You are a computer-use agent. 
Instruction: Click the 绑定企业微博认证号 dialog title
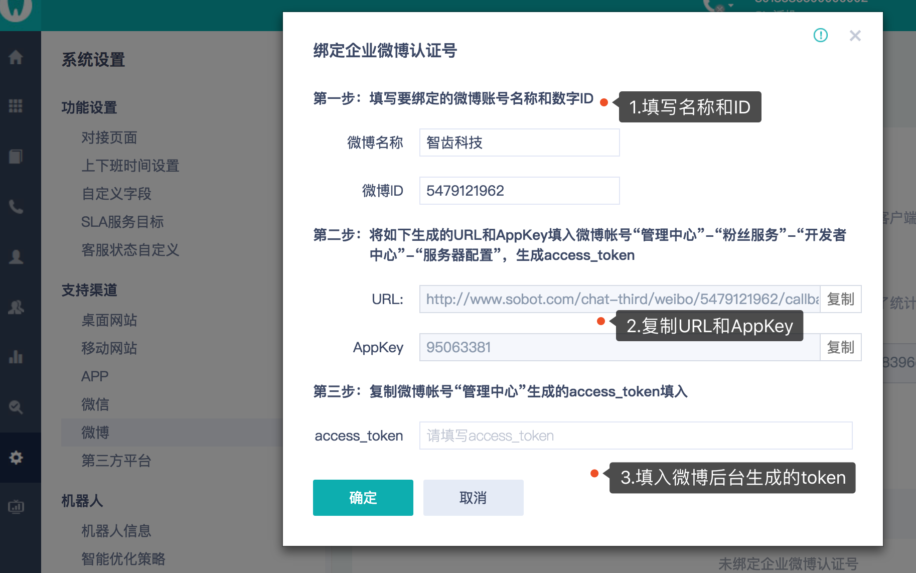click(x=385, y=51)
